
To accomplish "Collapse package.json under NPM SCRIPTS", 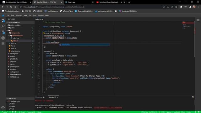I will pos(15,101).
